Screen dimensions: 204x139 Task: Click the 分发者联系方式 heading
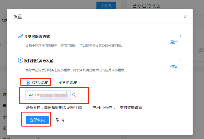(x=37, y=37)
